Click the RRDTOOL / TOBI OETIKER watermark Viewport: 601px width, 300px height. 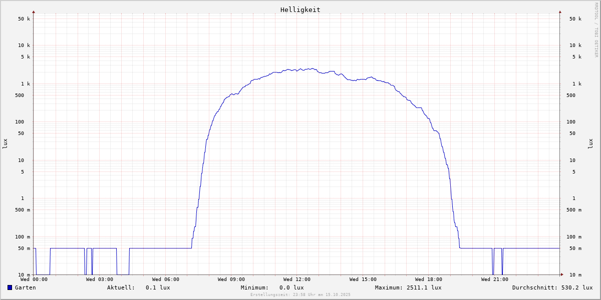[x=596, y=29]
